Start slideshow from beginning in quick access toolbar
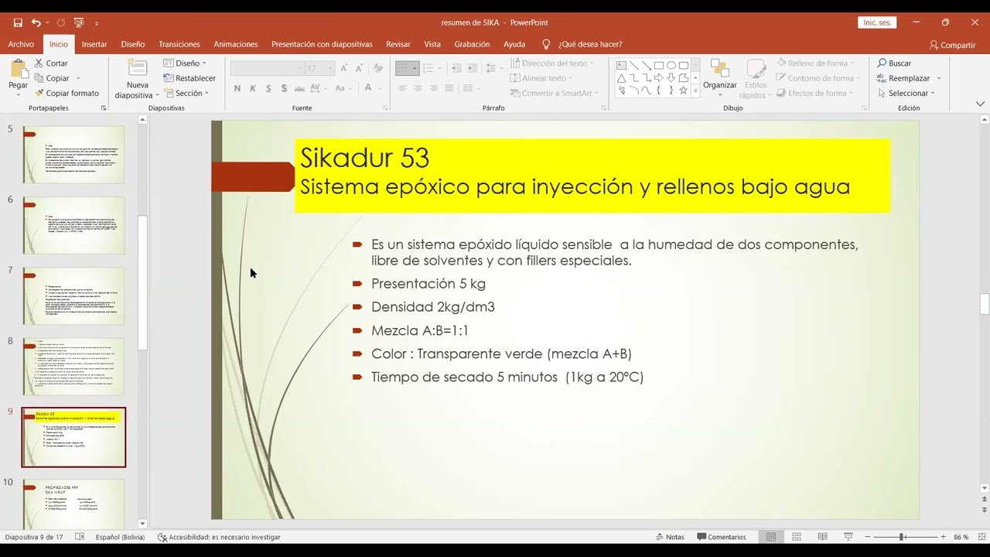The image size is (990, 557). [x=79, y=22]
